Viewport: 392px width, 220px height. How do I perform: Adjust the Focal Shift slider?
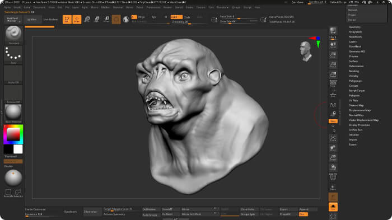[239, 17]
